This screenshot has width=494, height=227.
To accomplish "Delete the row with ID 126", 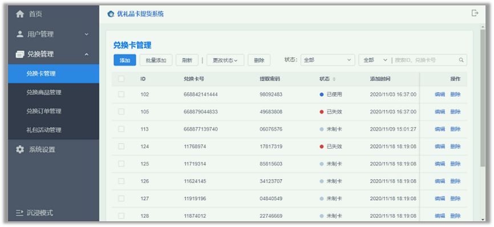I will pos(455,181).
